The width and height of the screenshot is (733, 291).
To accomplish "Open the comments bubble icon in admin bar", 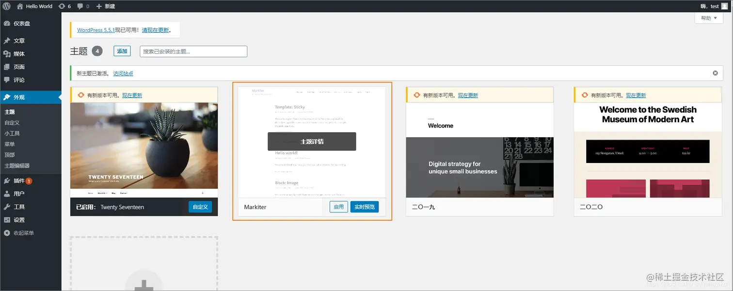I will pyautogui.click(x=80, y=6).
